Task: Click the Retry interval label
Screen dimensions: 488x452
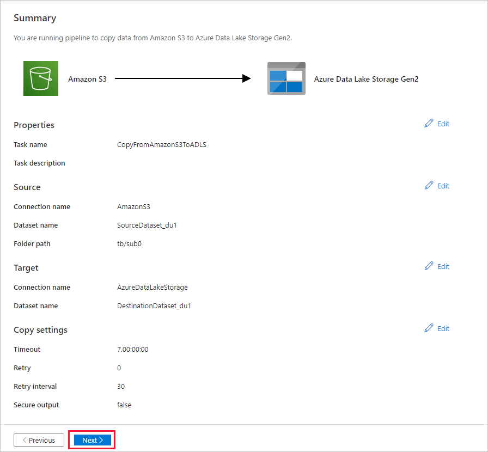Action: point(35,386)
